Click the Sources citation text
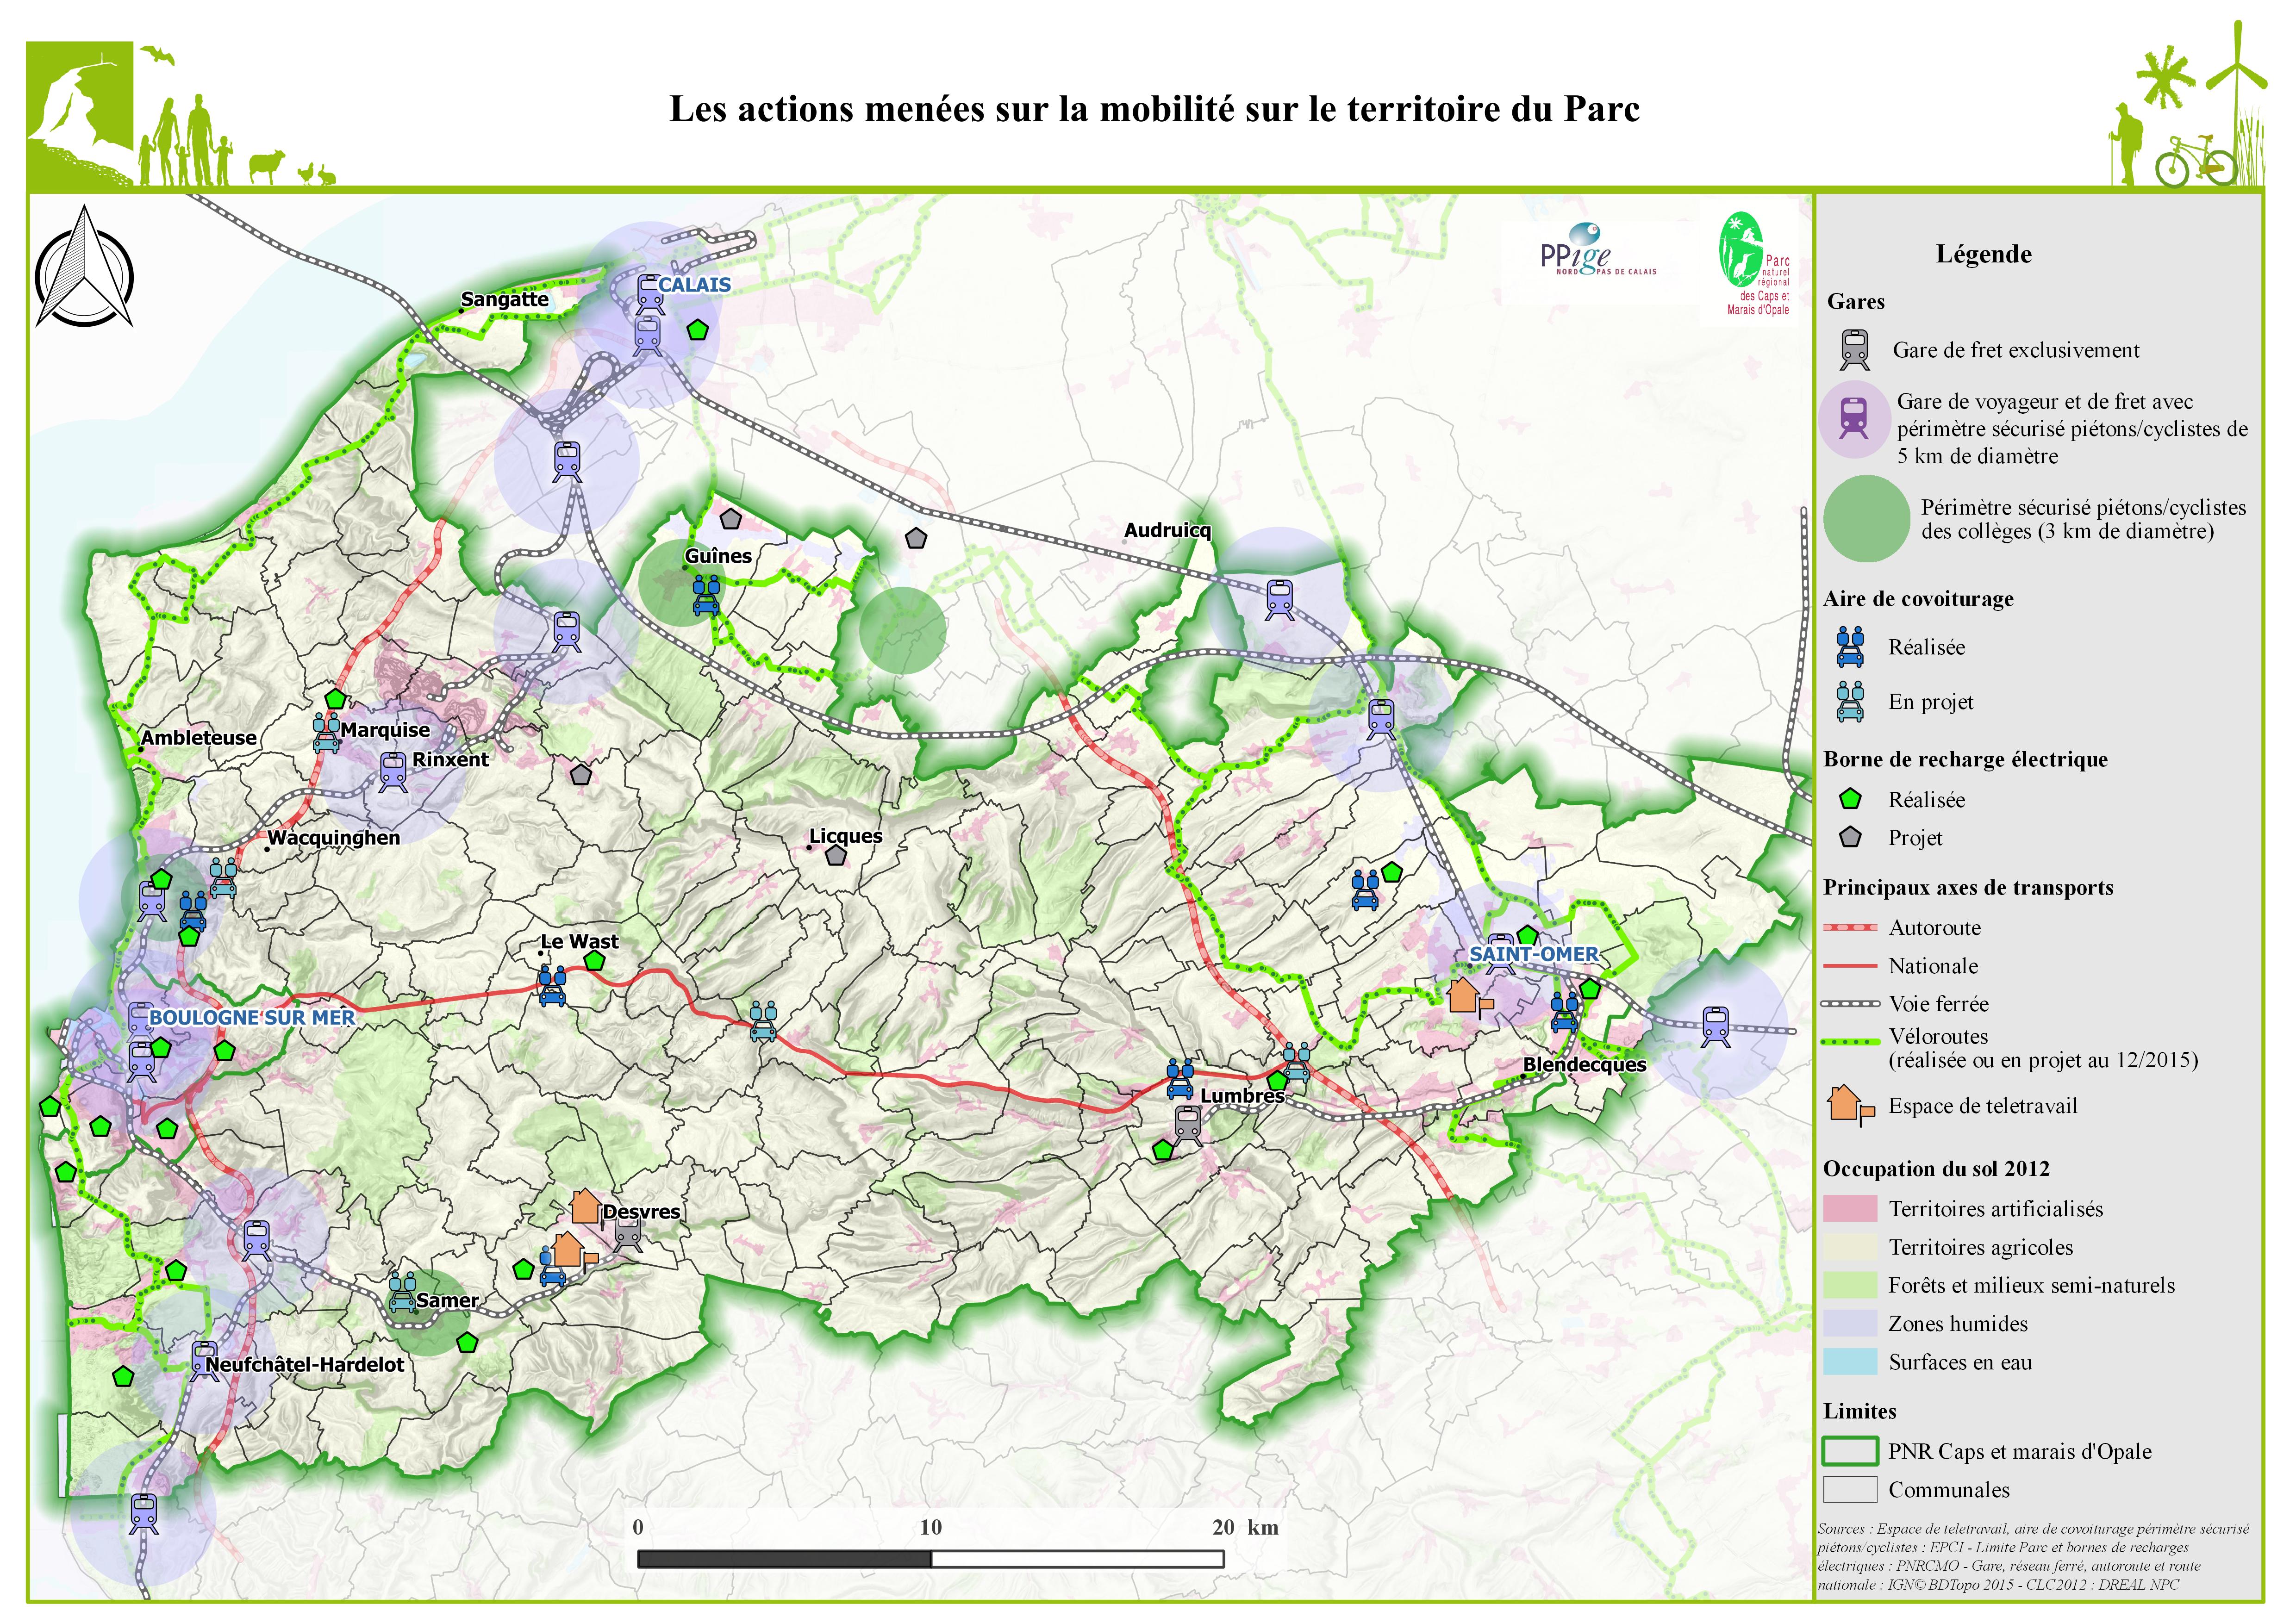 pyautogui.click(x=2033, y=1557)
